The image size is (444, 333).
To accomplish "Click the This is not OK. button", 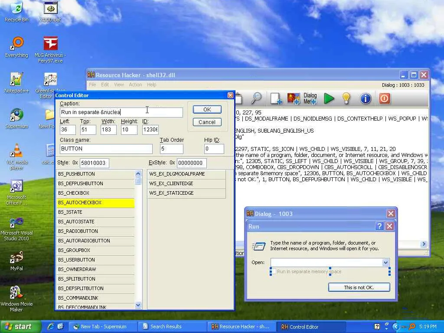I will (x=359, y=287).
